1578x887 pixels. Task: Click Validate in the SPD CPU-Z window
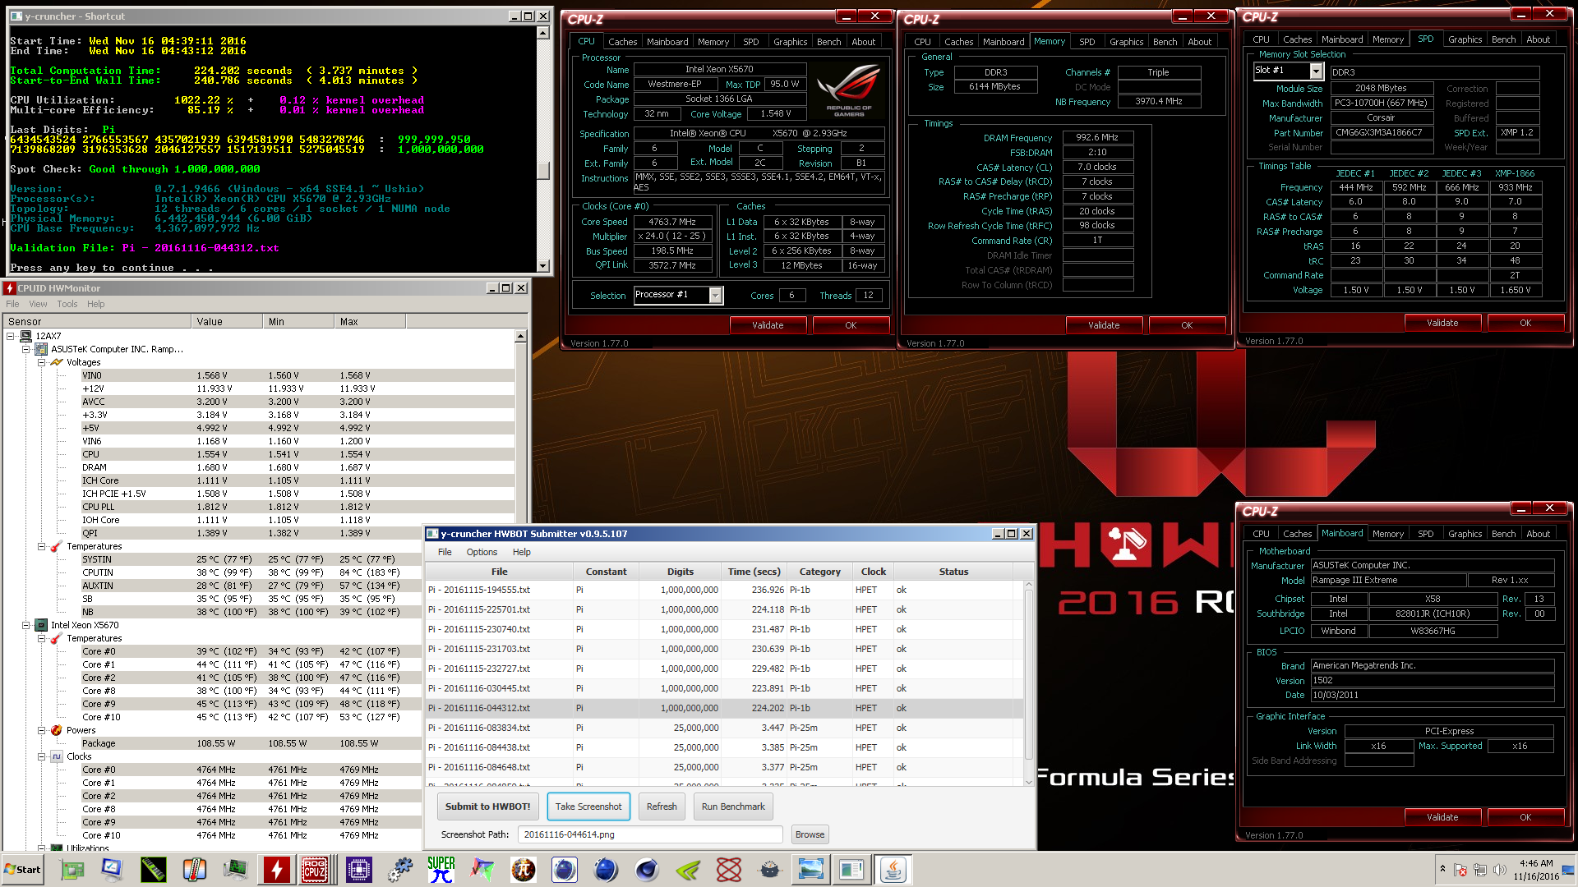click(x=1442, y=323)
